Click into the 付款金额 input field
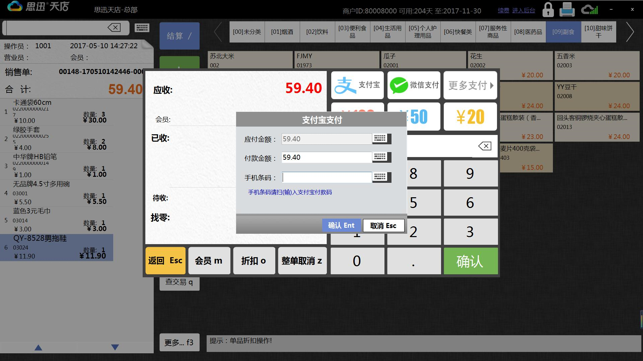This screenshot has height=361, width=643. 327,157
